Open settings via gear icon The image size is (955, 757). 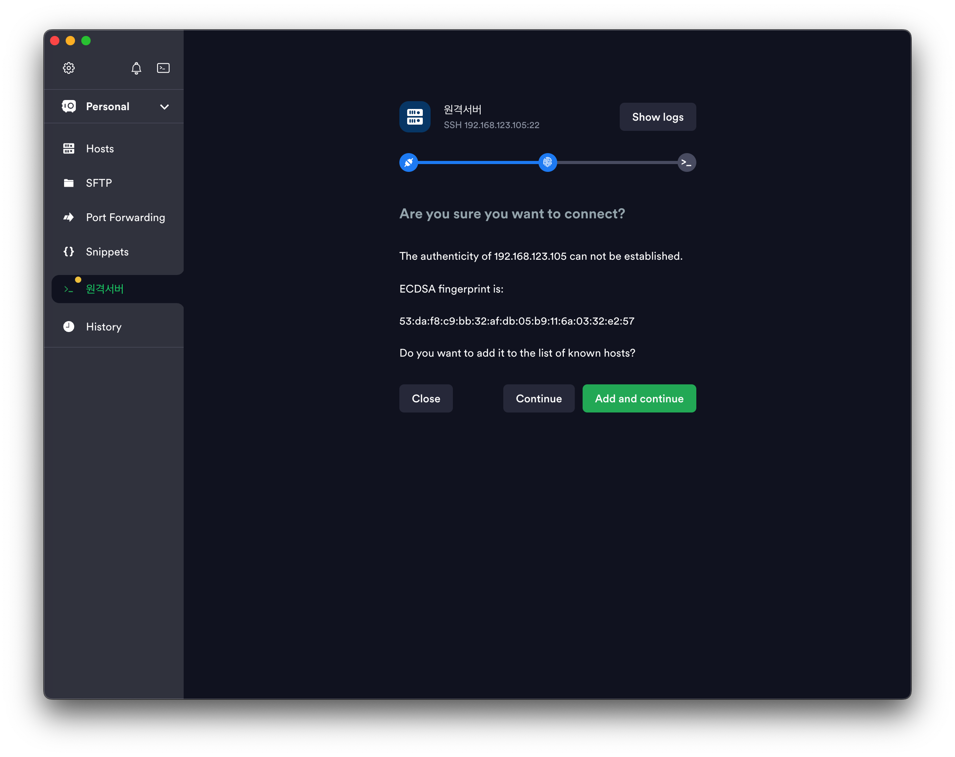(x=69, y=68)
